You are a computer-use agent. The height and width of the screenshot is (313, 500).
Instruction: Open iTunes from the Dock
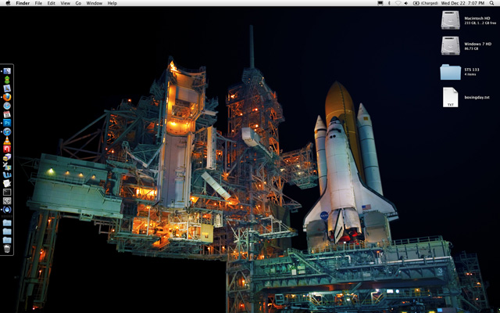(7, 131)
